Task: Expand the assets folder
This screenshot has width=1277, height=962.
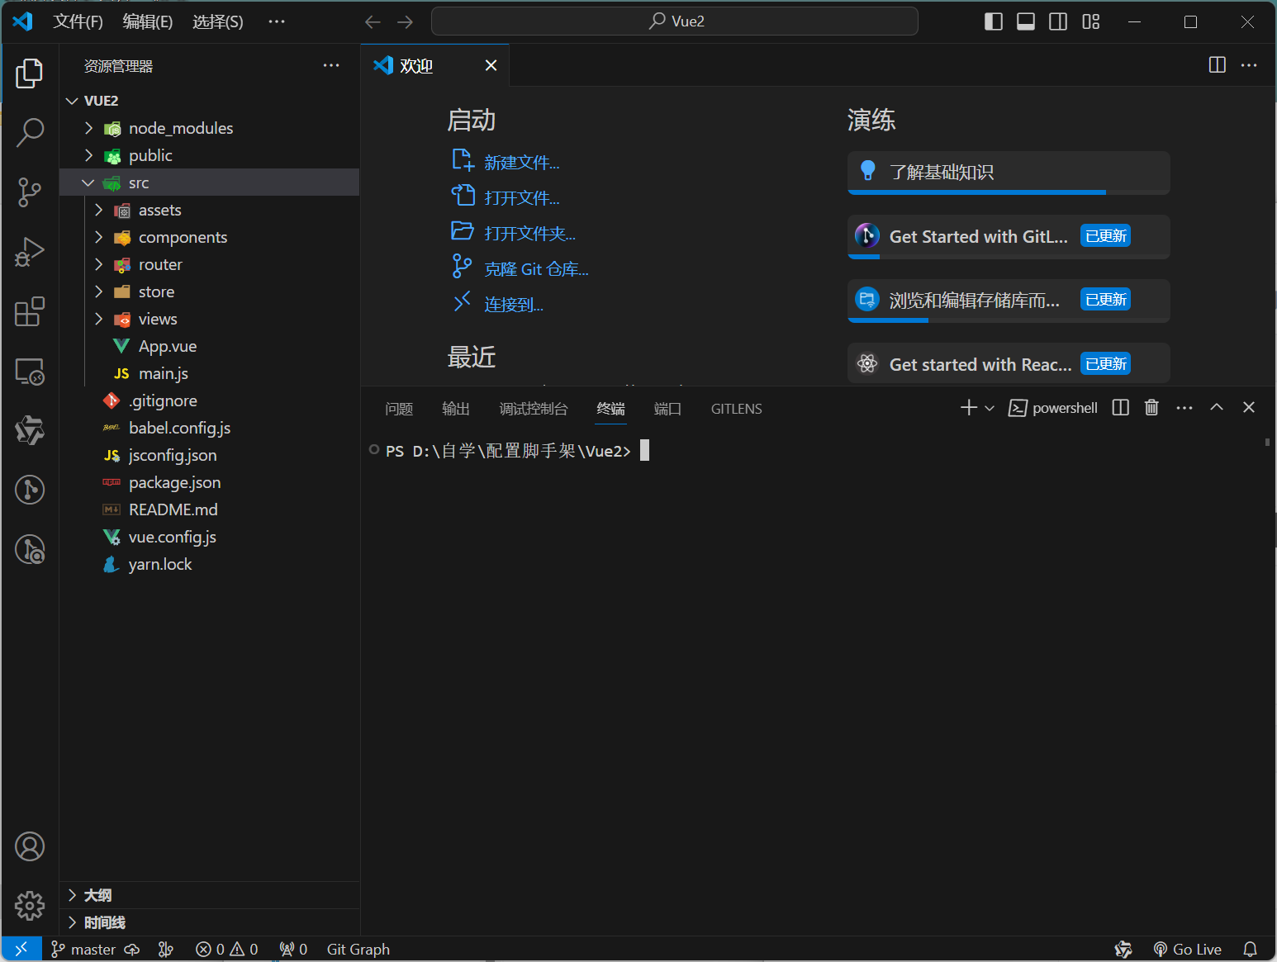Action: click(x=210, y=210)
